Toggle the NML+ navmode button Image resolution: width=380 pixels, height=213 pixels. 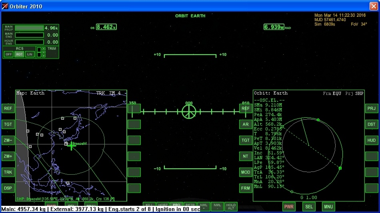204,206
